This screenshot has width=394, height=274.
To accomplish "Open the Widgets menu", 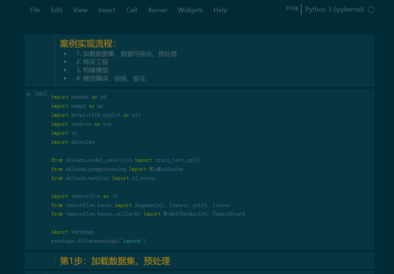I will [190, 10].
